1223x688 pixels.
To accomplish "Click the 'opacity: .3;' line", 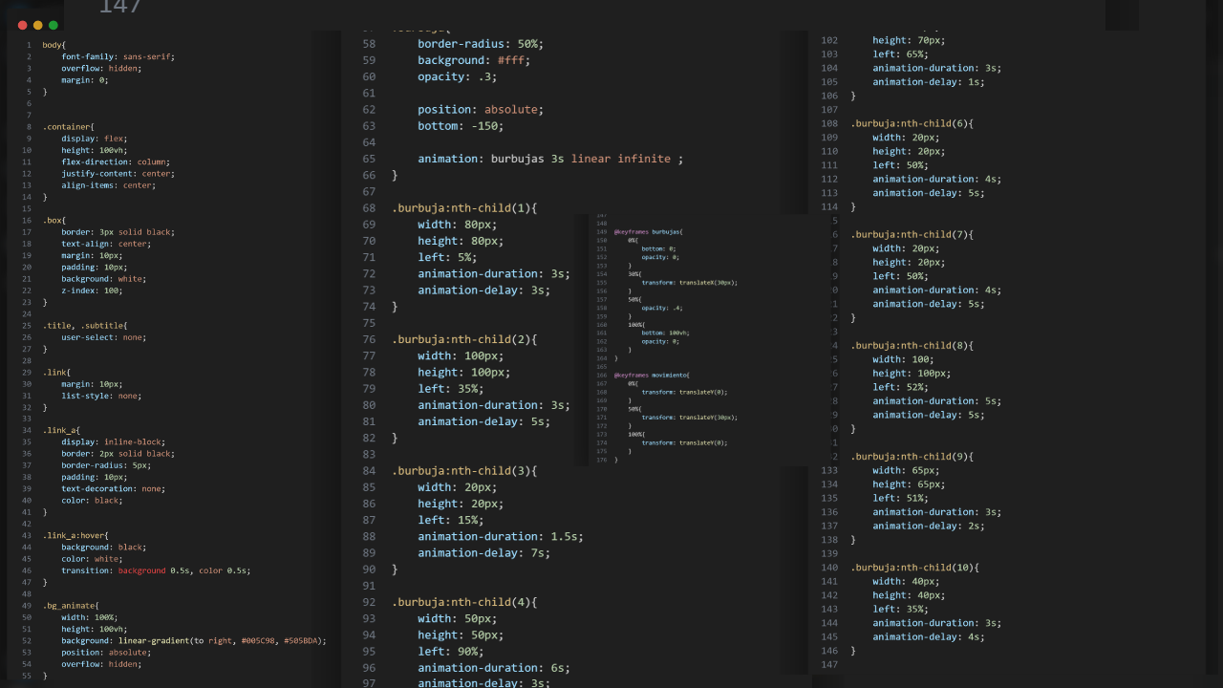I will tap(458, 76).
